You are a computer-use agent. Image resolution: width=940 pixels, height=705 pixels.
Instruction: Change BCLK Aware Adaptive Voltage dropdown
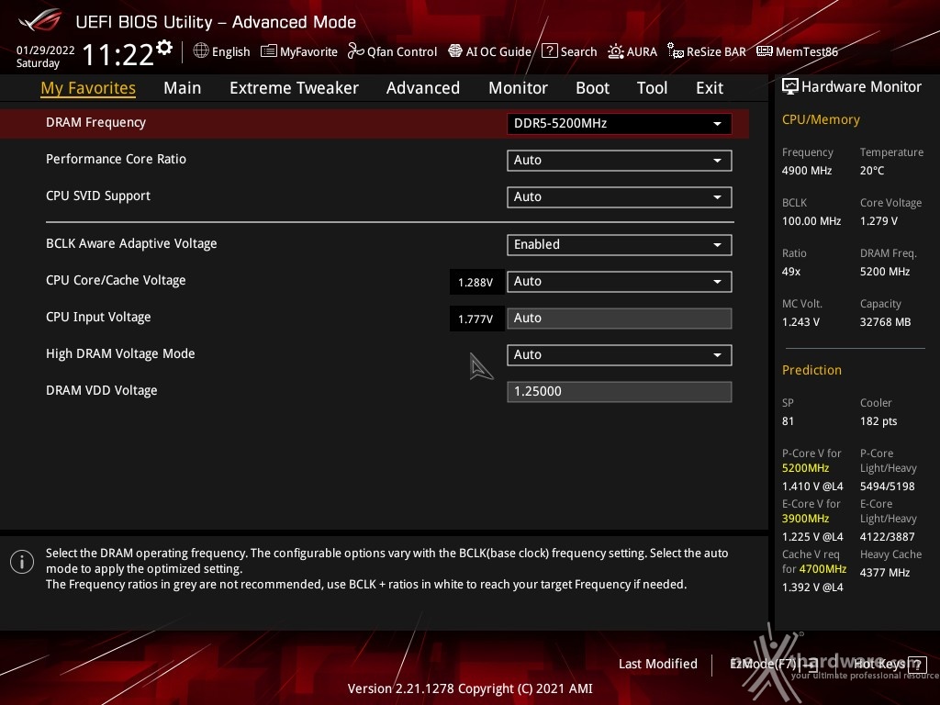tap(620, 244)
